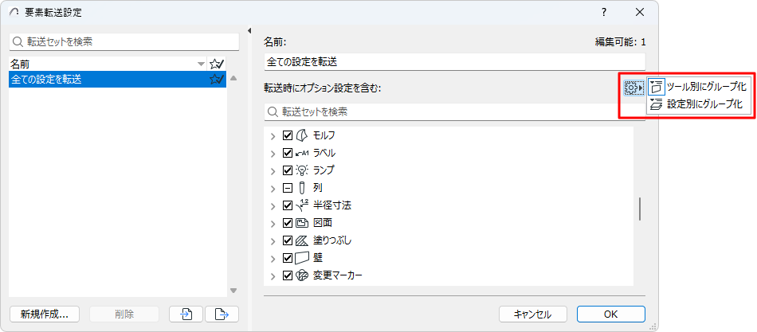Confirm with the OK button
The width and height of the screenshot is (757, 332).
point(610,314)
